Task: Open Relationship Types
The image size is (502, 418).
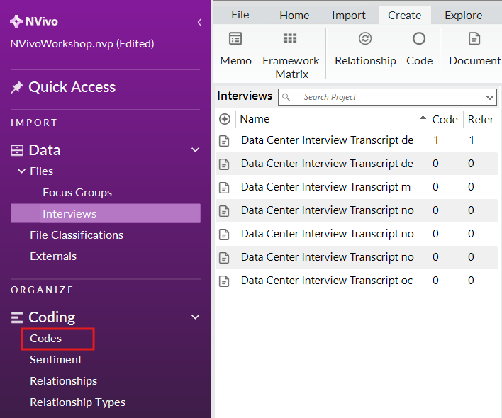Action: pyautogui.click(x=77, y=402)
